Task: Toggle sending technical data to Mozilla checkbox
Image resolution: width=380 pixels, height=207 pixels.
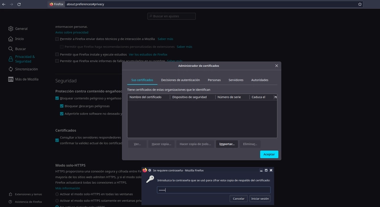Action: pyautogui.click(x=57, y=39)
